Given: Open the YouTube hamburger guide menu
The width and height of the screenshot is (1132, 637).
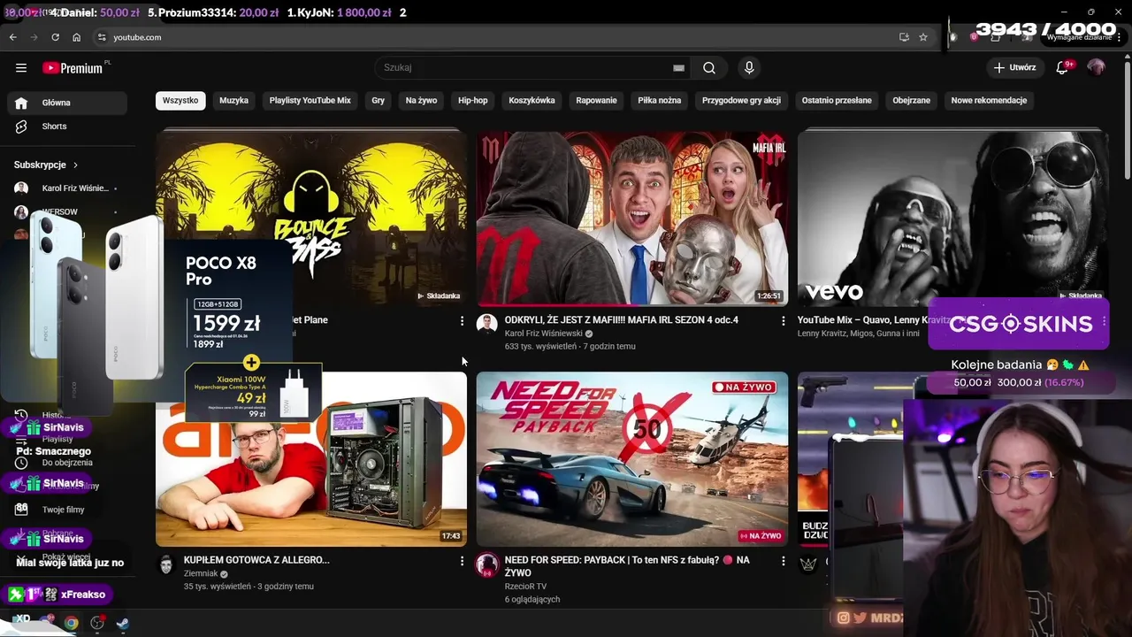Looking at the screenshot, I should tap(21, 67).
